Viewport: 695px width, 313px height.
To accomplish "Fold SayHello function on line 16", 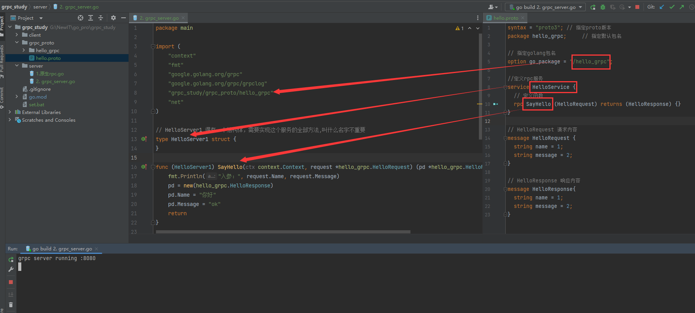I will click(153, 167).
